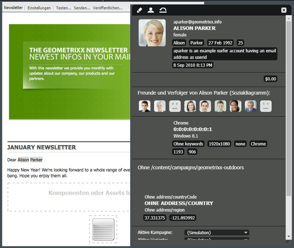Click the age tag '25'
This screenshot has width=294, height=248.
tap(240, 43)
